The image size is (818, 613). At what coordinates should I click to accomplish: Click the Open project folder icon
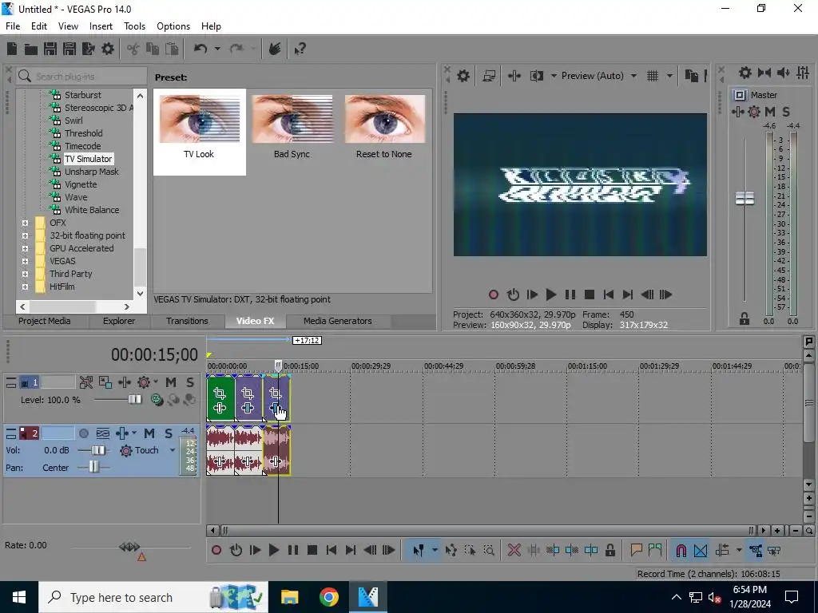(x=31, y=49)
